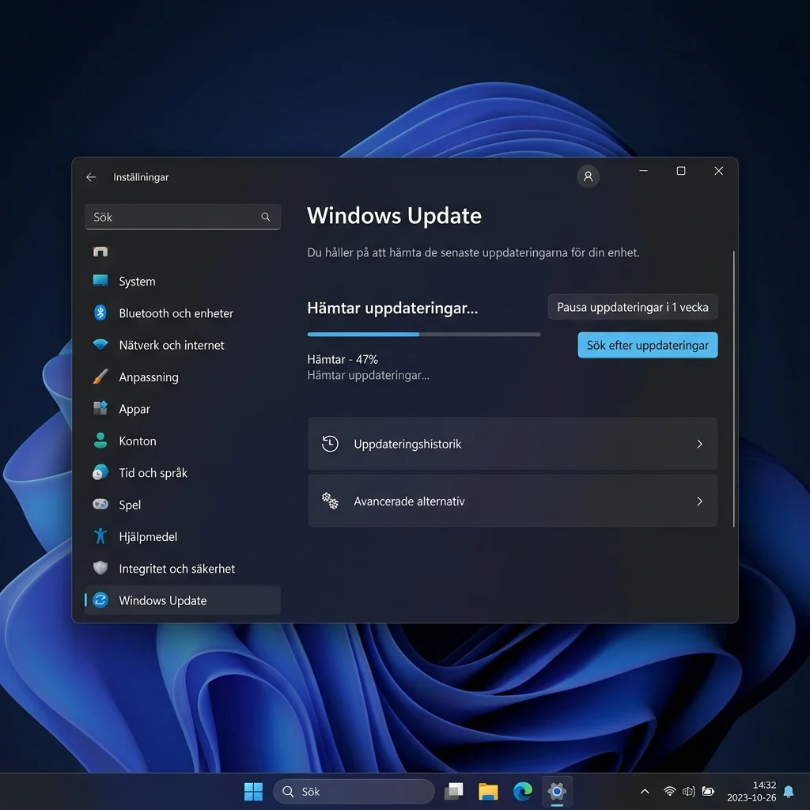Open the user account profile icon
810x810 pixels.
(x=588, y=176)
